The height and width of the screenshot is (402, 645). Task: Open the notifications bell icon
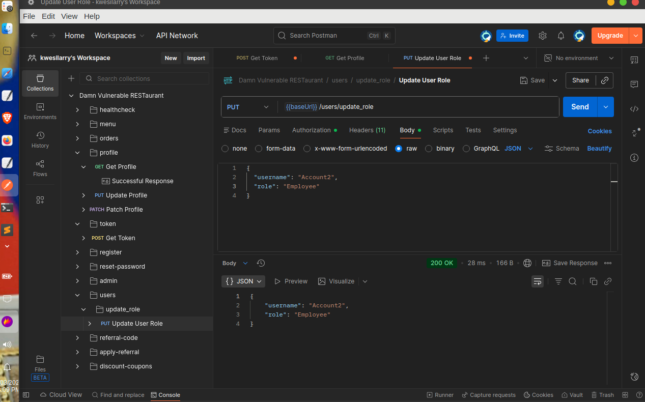click(x=560, y=36)
